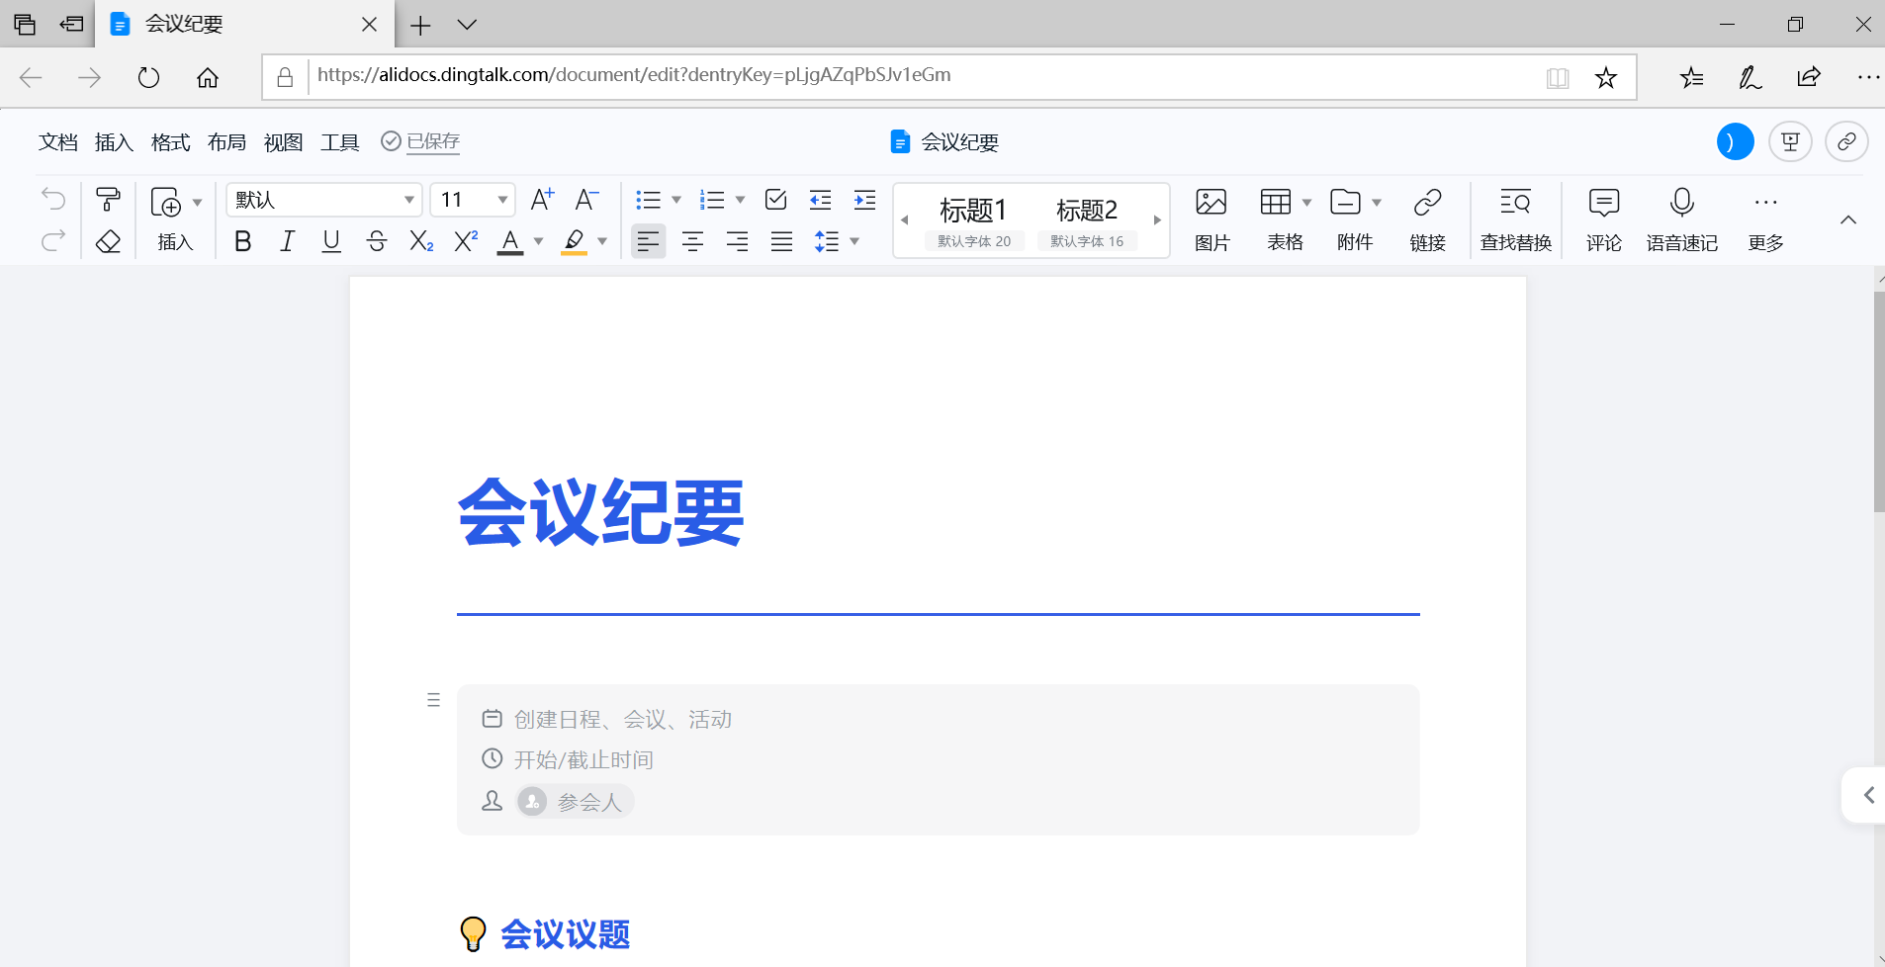Viewport: 1885px width, 967px height.
Task: Apply subscript formatting
Action: click(421, 240)
